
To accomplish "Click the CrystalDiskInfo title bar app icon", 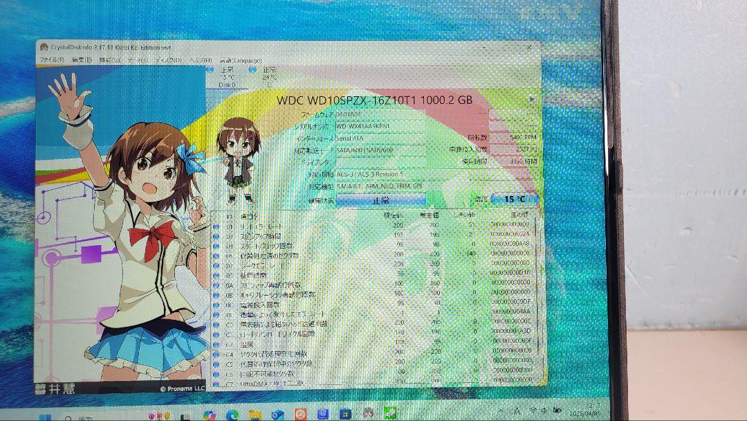I will (x=44, y=47).
